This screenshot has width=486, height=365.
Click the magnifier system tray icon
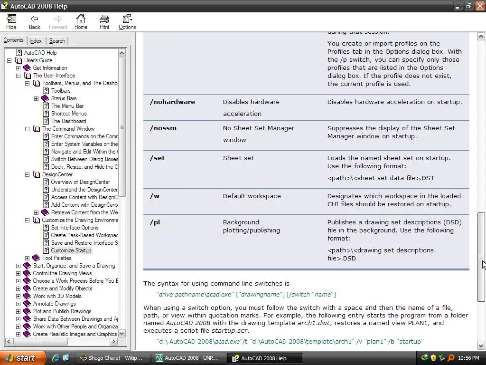point(451,358)
